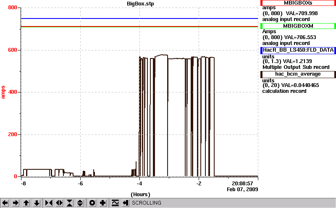Screen dimensions: 336x208
Task: Select the MBIGBOXM green curve legend
Action: (x=298, y=26)
